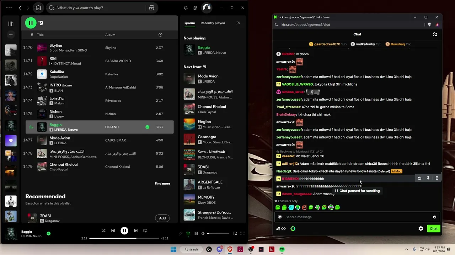Open the Windows Start menu
455x255 pixels.
[173, 249]
